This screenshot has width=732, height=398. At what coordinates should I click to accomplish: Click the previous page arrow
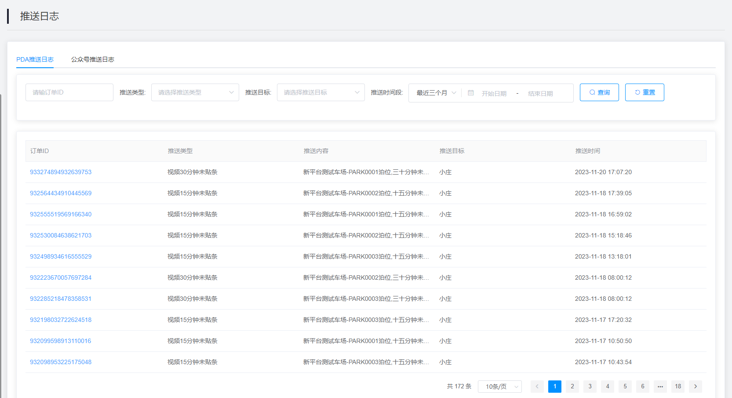click(537, 387)
